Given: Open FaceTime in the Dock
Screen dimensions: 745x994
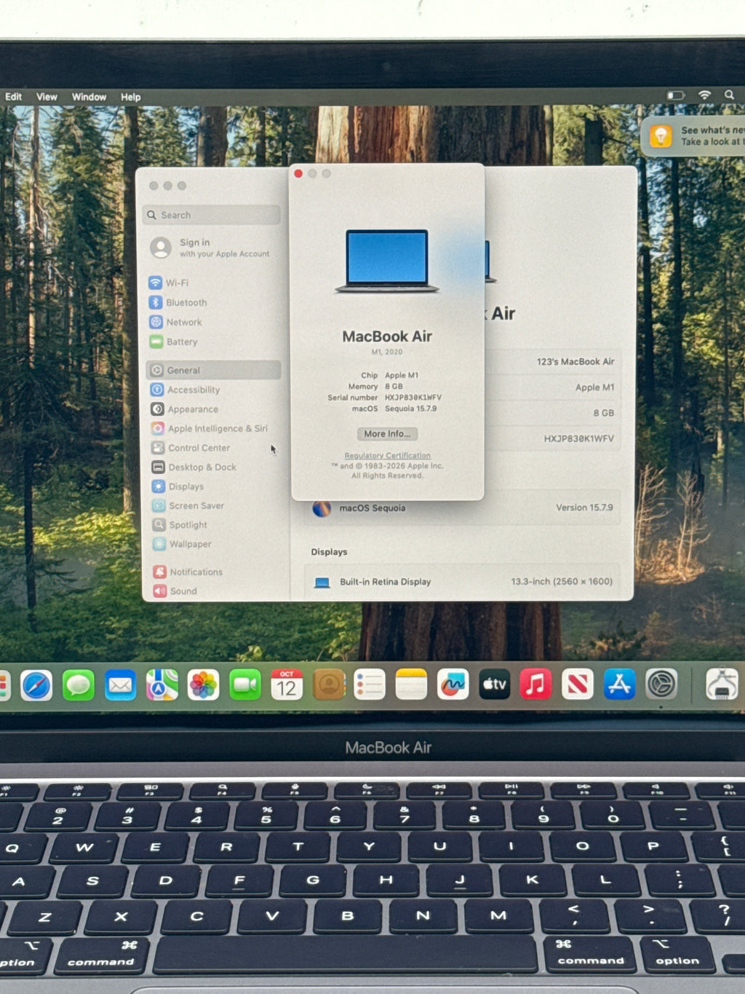Looking at the screenshot, I should pos(245,685).
